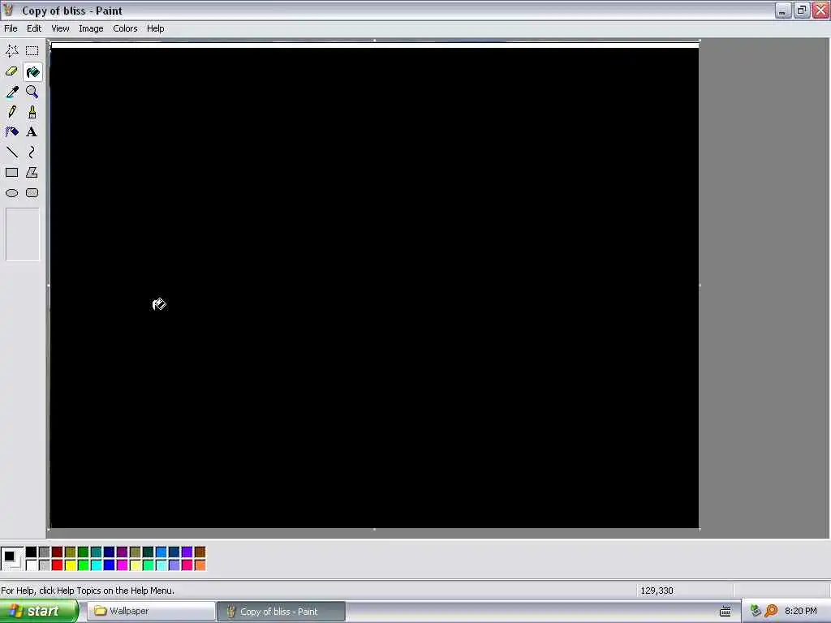Pick the dark purple palette swatch
This screenshot has height=623, width=831.
(x=122, y=552)
